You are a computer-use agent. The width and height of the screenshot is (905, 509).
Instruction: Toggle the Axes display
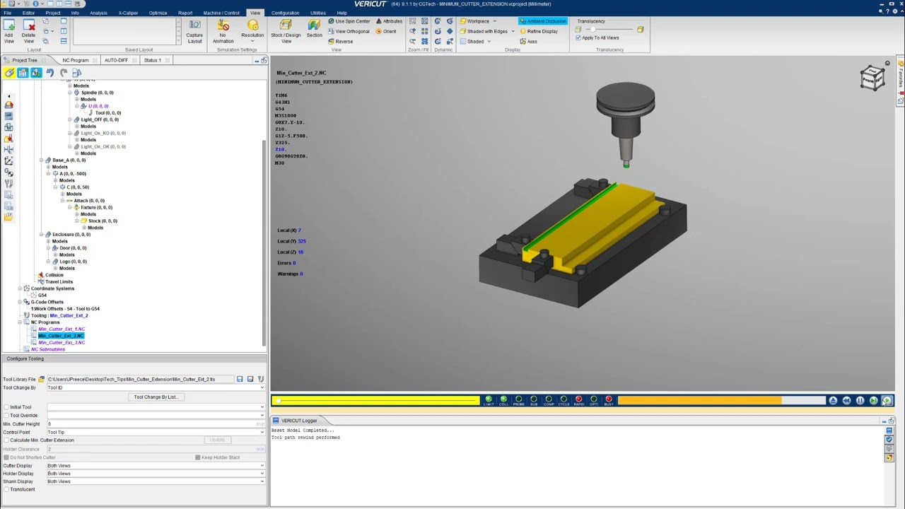pyautogui.click(x=527, y=41)
